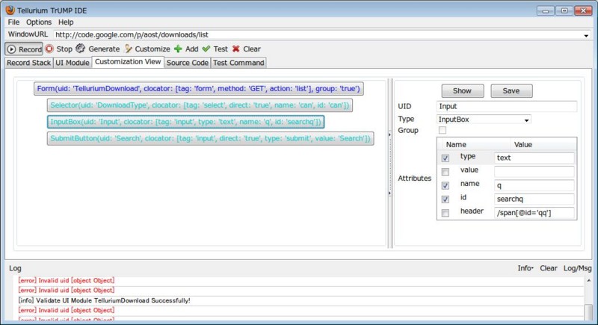The width and height of the screenshot is (598, 325).
Task: Uncheck the name attribute checkbox
Action: click(x=445, y=185)
